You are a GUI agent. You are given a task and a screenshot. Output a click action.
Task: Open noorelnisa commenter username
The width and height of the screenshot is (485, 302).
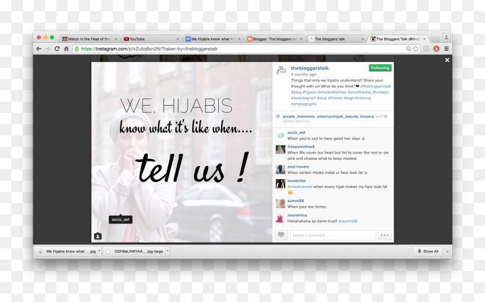pyautogui.click(x=297, y=215)
